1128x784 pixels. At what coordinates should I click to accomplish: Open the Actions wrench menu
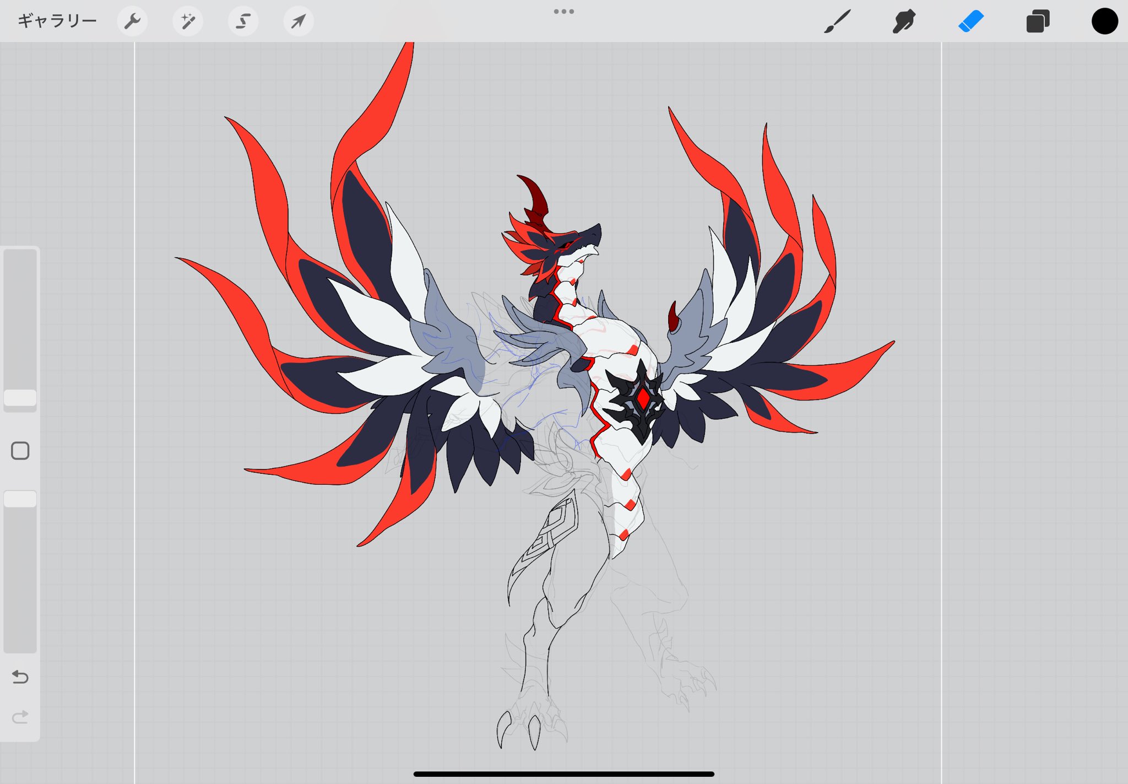pos(132,21)
